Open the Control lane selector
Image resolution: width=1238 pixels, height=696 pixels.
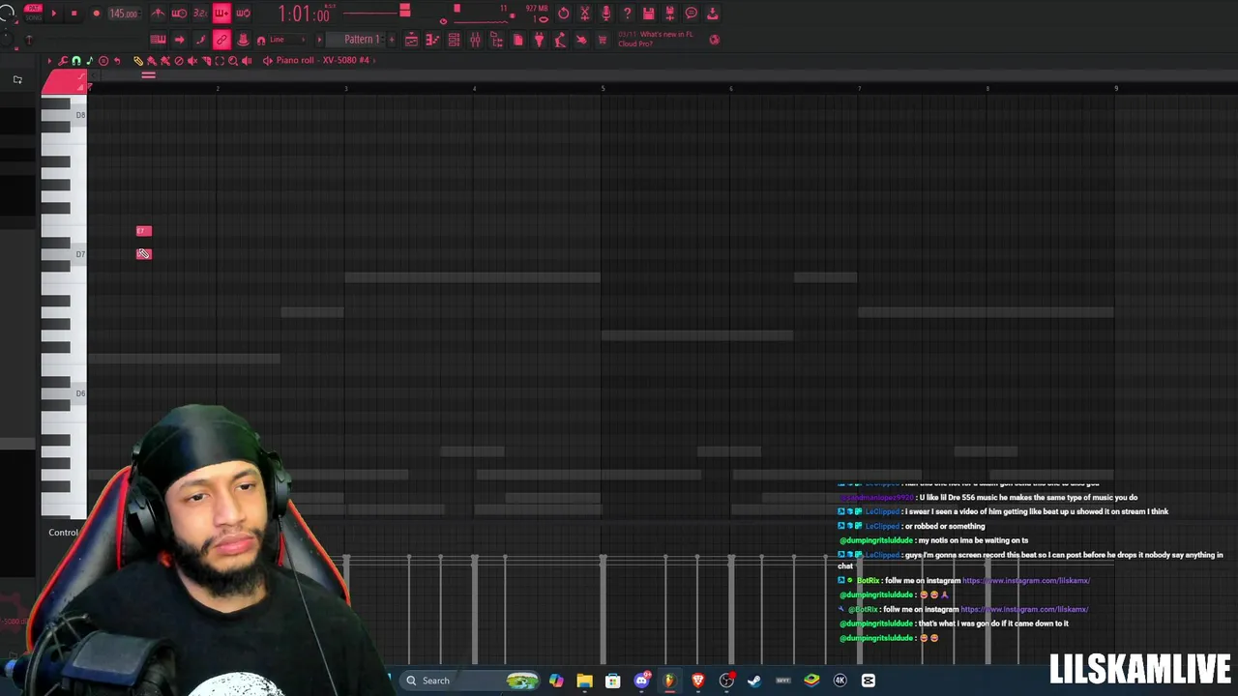coord(64,533)
